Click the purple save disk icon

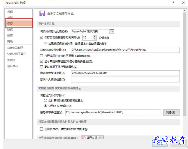[42, 13]
